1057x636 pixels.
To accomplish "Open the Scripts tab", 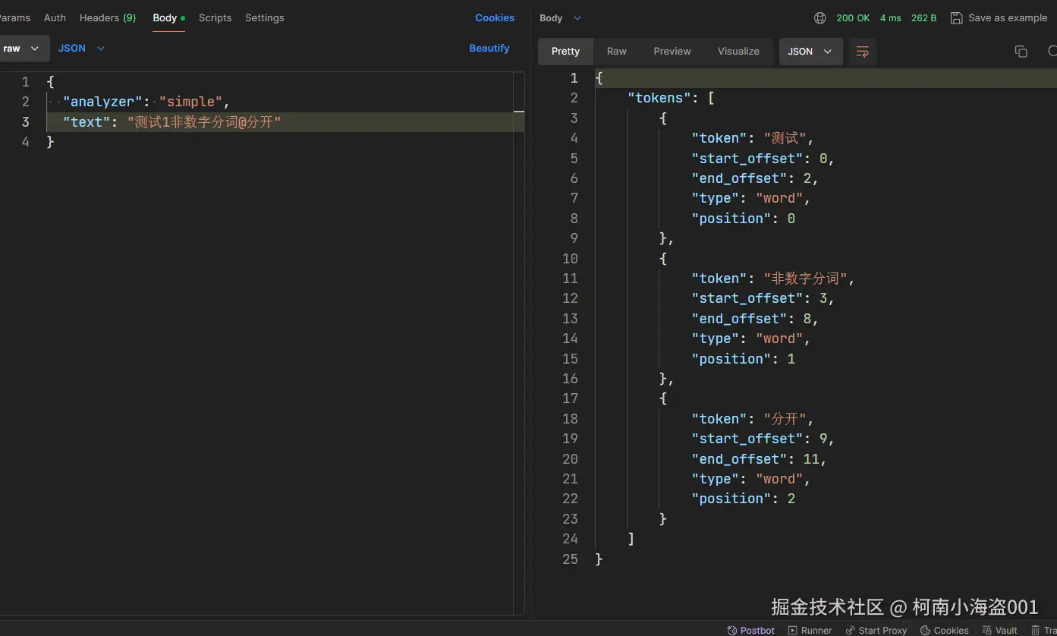I will tap(215, 17).
